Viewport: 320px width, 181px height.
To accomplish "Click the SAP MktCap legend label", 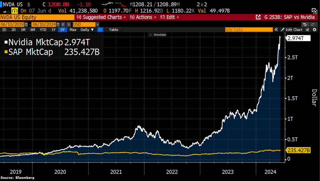I will click(x=31, y=52).
